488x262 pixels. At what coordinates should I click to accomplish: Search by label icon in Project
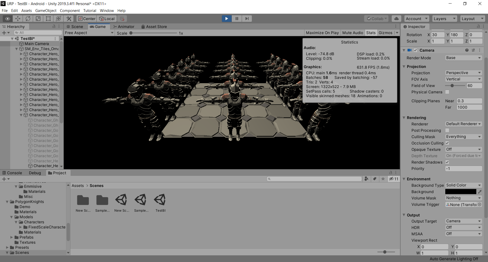pos(375,179)
